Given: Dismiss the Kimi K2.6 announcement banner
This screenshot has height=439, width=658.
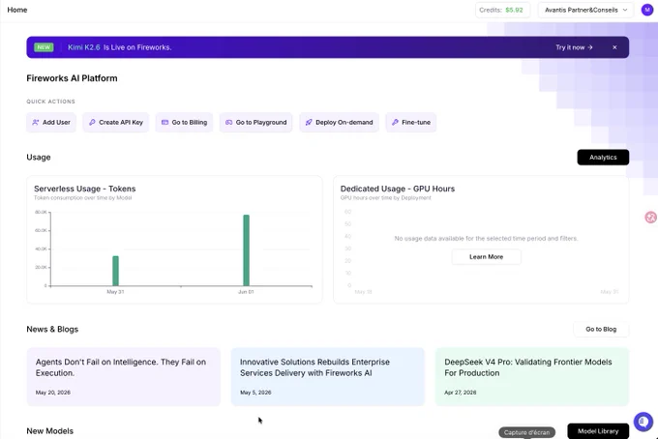Looking at the screenshot, I should pyautogui.click(x=614, y=47).
